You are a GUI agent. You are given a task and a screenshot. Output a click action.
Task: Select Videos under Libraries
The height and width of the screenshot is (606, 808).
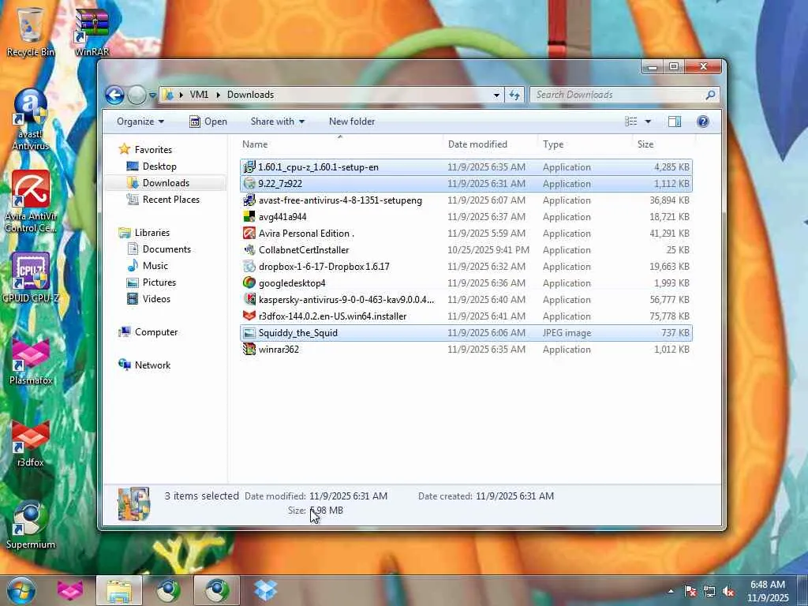pos(156,298)
